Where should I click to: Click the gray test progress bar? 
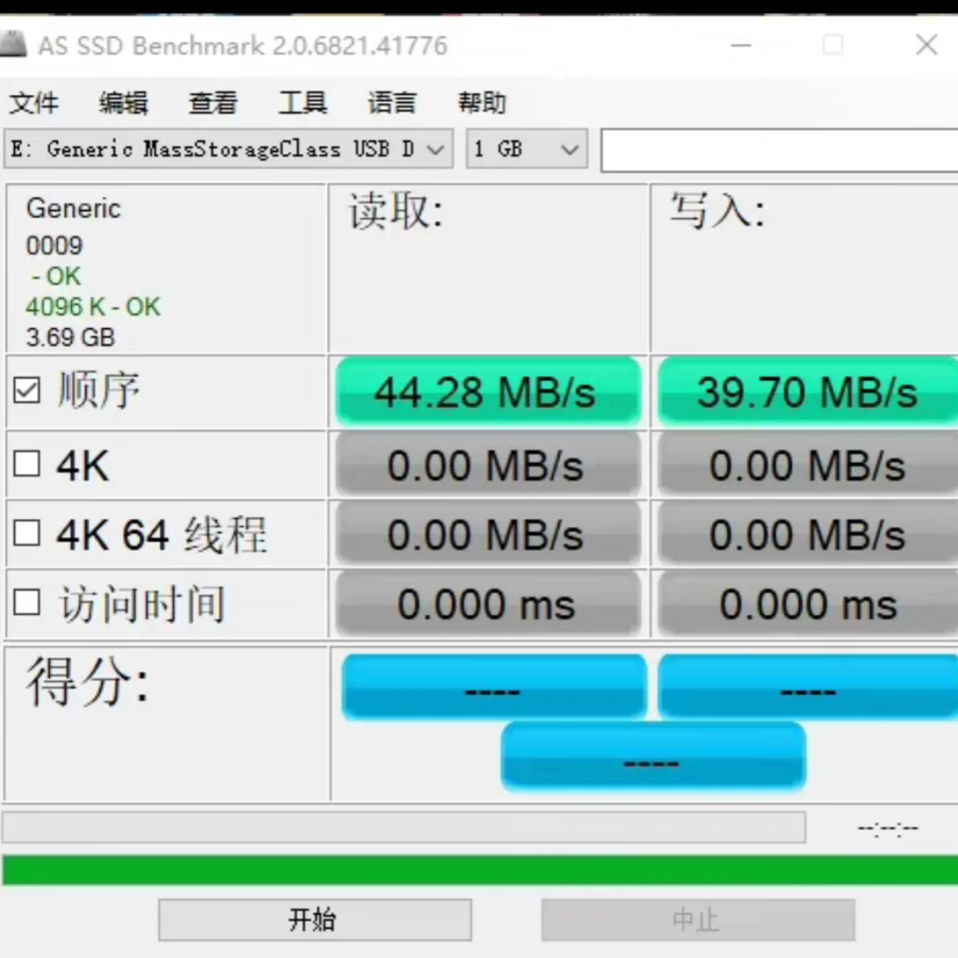click(x=404, y=828)
